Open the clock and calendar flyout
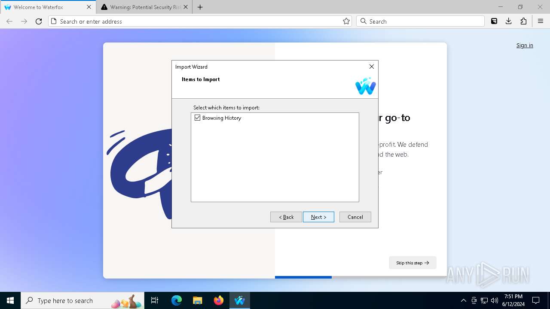Image resolution: width=550 pixels, height=309 pixels. click(513, 300)
